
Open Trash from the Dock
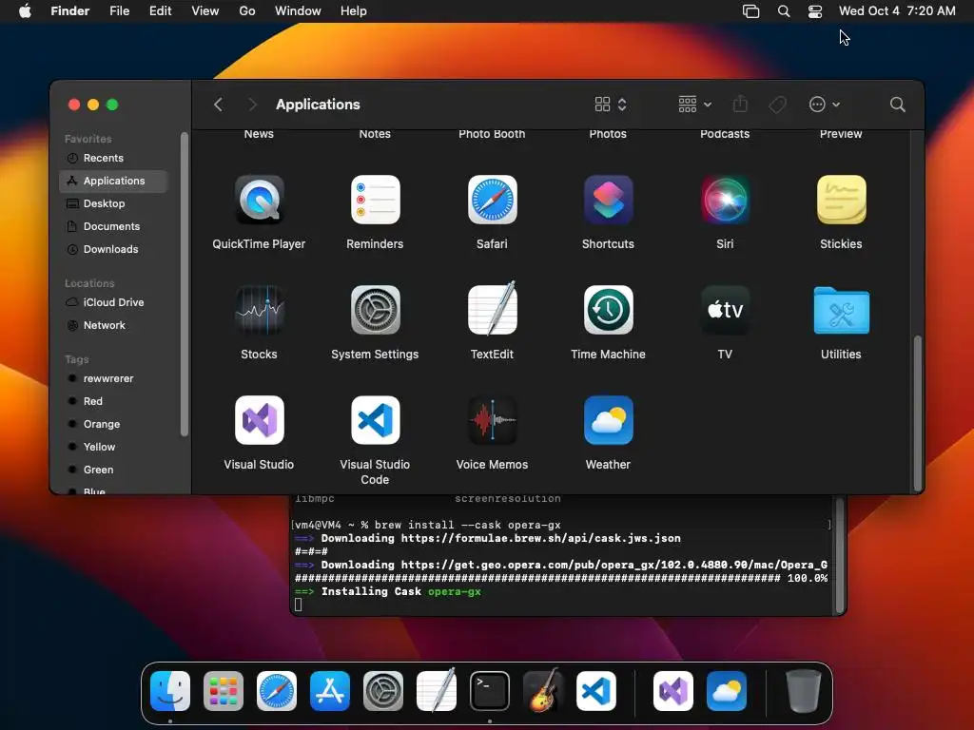point(803,690)
